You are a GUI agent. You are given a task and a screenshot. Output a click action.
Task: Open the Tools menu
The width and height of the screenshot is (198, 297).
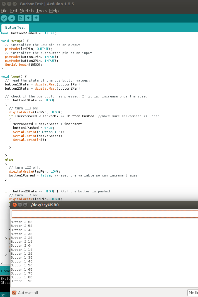tap(41, 11)
